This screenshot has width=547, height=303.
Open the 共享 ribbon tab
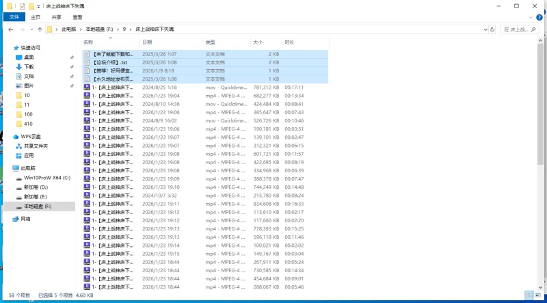tap(57, 16)
